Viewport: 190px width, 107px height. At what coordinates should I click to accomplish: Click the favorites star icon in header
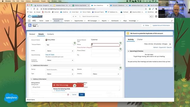tap(151, 16)
